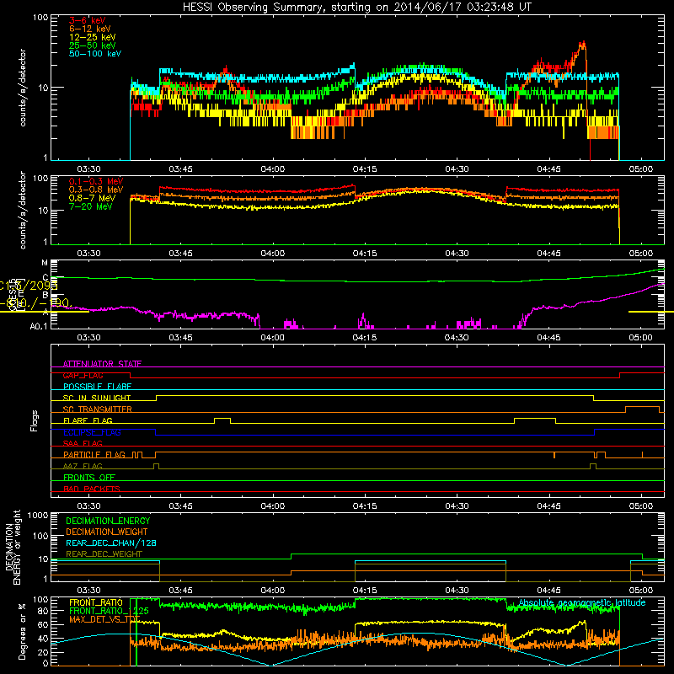Select the SAA_FLAG label

coord(83,443)
